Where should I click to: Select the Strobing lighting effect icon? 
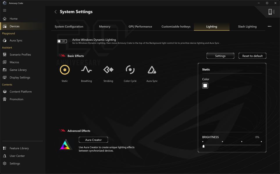click(108, 70)
